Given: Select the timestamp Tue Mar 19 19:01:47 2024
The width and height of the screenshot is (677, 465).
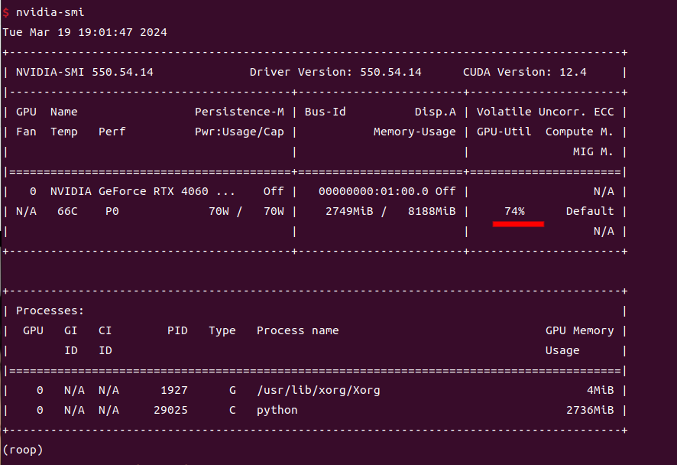Looking at the screenshot, I should point(85,32).
